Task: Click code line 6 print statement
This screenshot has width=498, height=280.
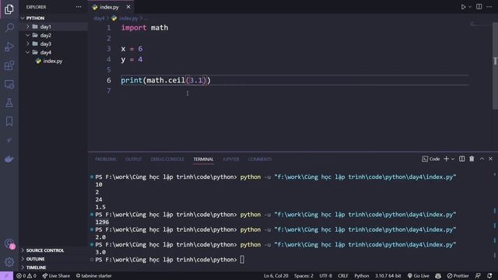Action: [166, 80]
